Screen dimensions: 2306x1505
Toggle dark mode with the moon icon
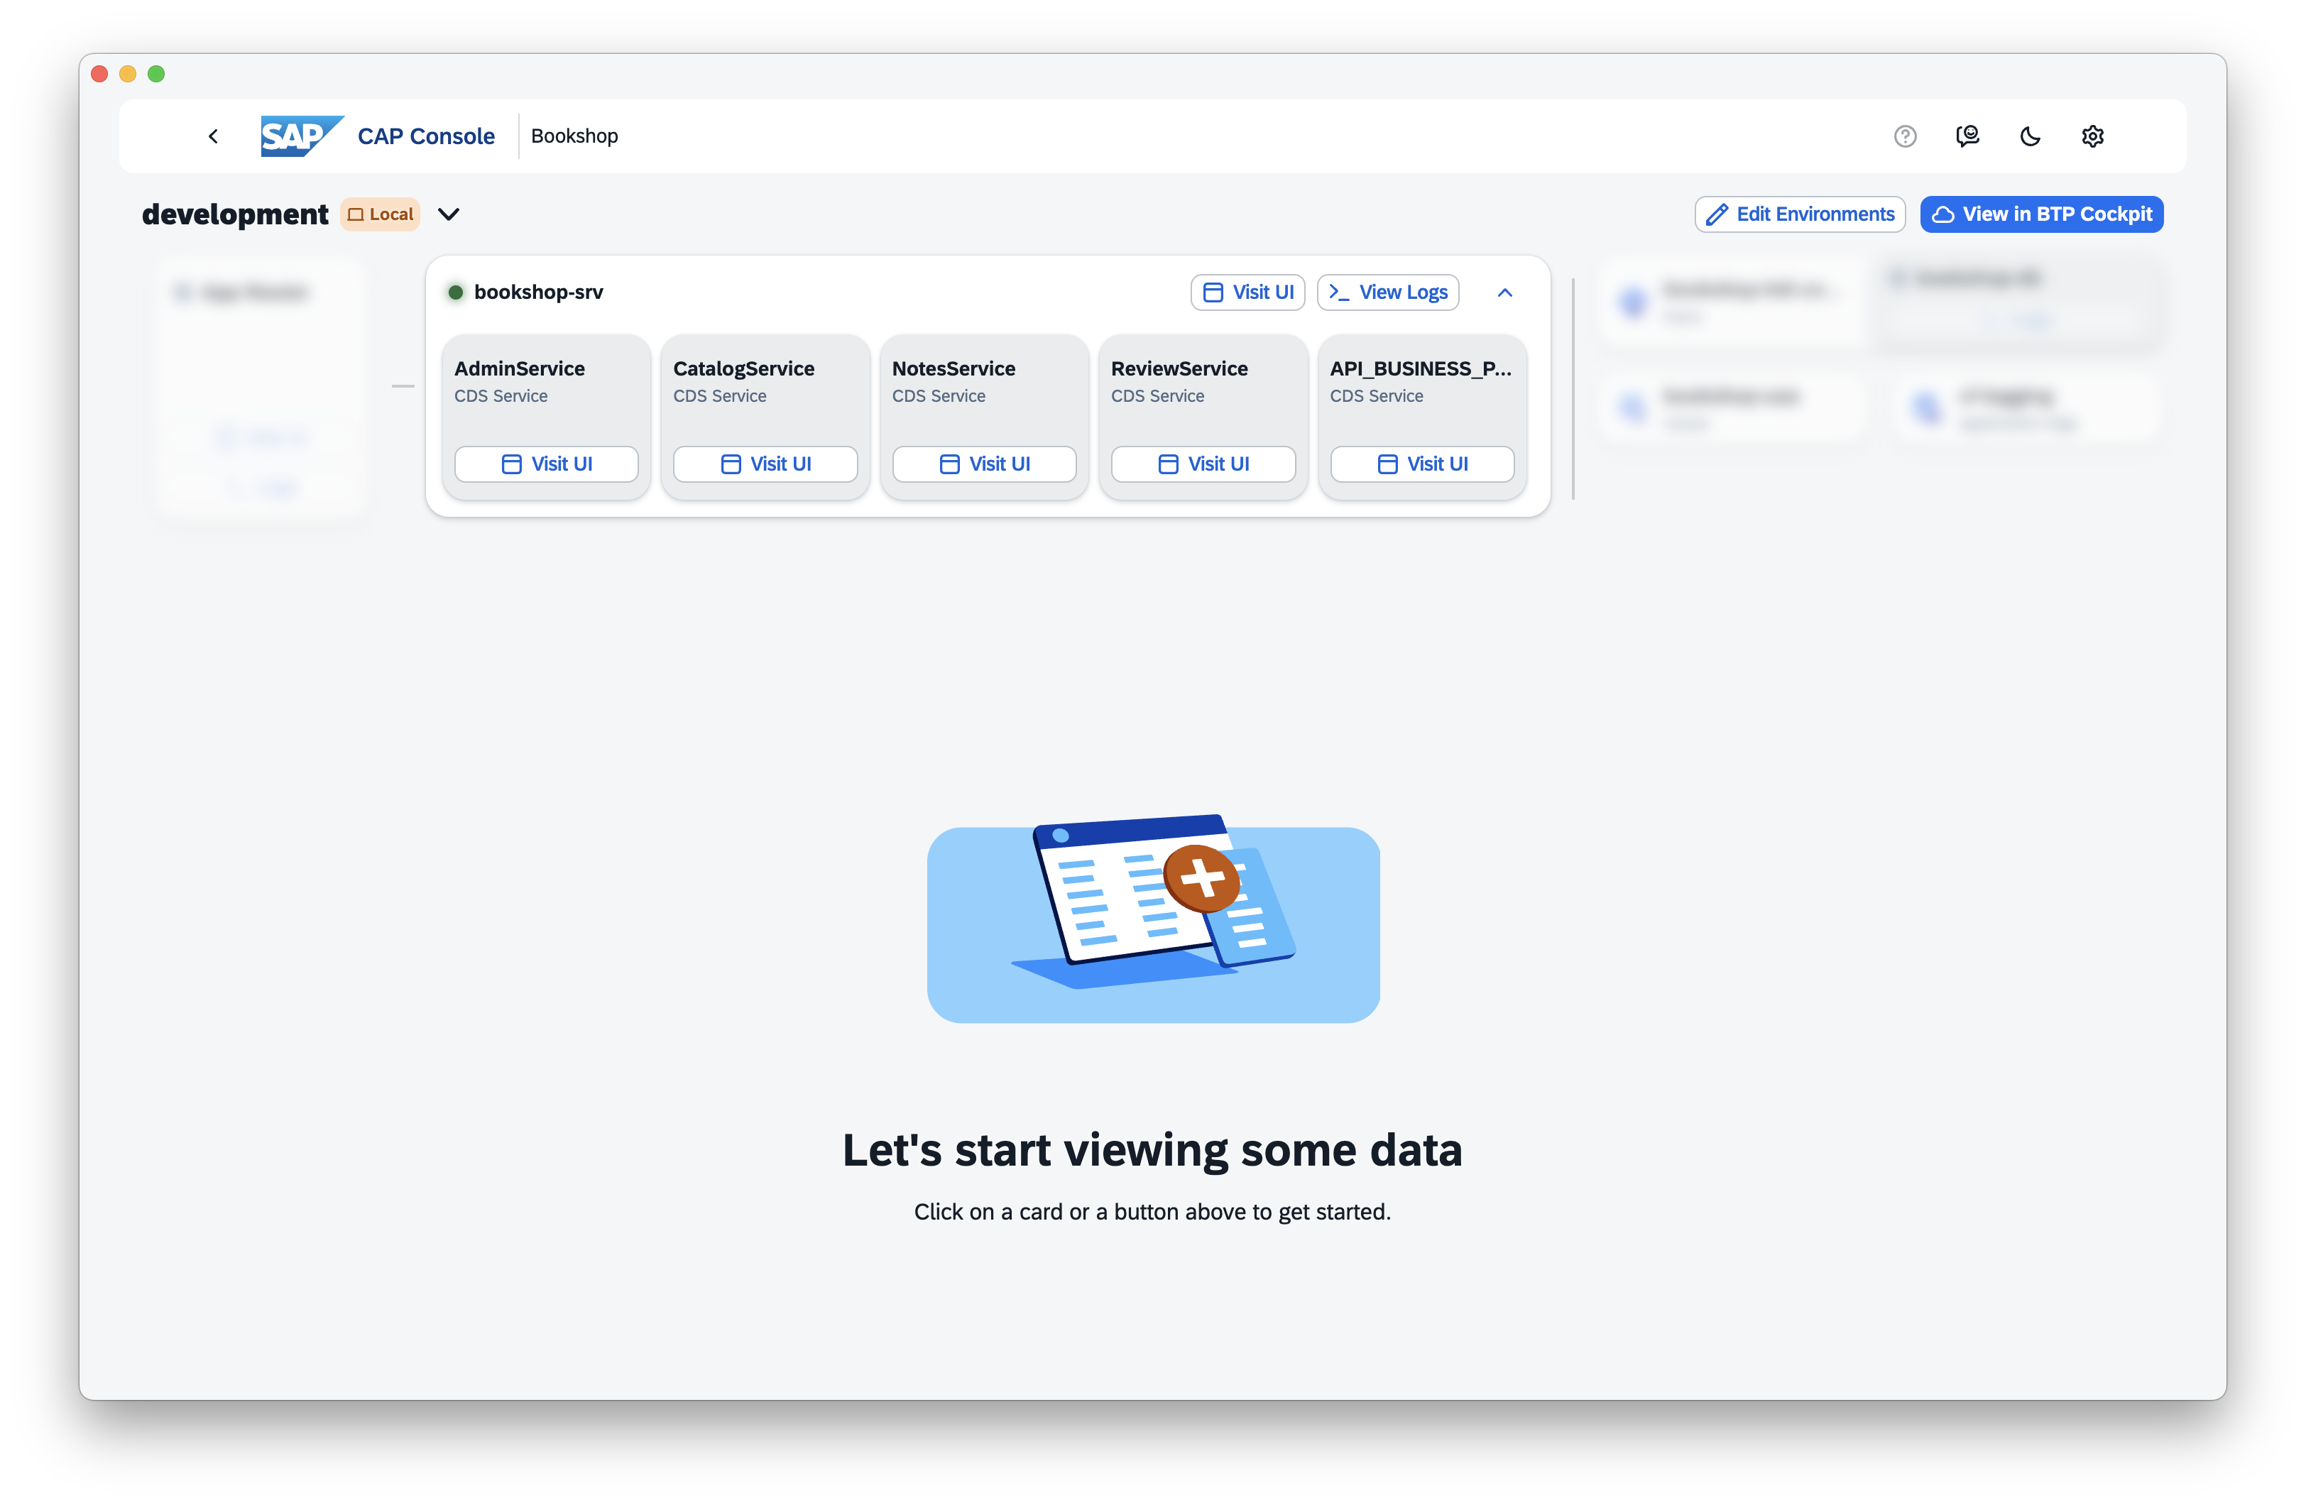(x=2031, y=136)
